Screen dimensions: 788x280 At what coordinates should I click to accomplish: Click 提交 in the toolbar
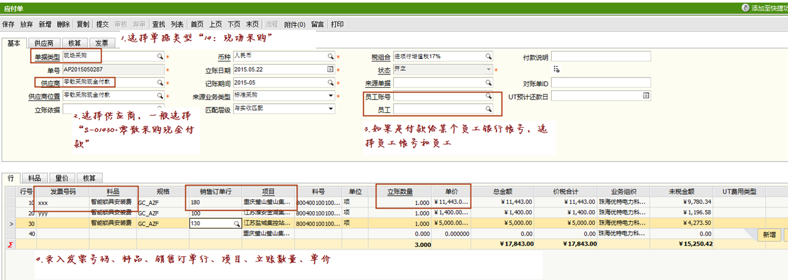tap(102, 25)
